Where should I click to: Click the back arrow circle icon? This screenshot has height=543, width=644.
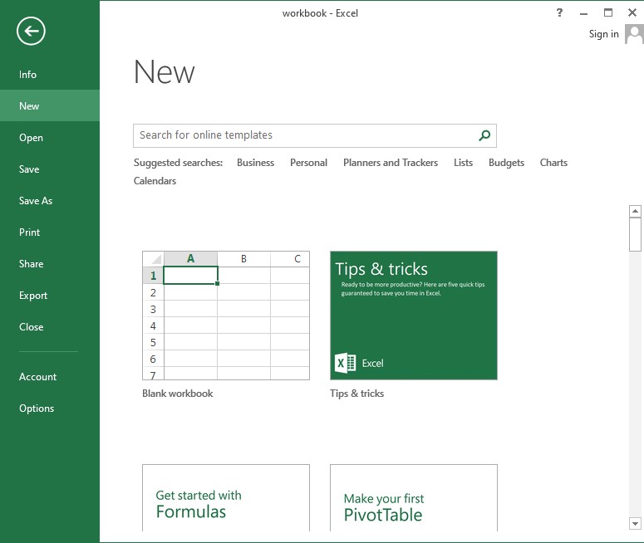(31, 32)
